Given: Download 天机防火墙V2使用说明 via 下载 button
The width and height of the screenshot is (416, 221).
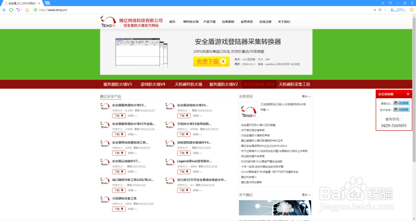Looking at the screenshot, I should [183, 134].
